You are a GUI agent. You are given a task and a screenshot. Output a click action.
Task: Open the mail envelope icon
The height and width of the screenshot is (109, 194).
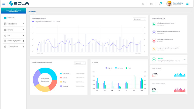tap(151, 4)
